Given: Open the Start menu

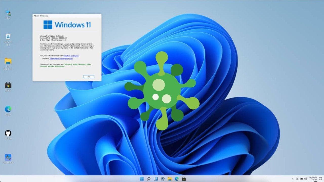Looking at the screenshot, I should pyautogui.click(x=142, y=179).
